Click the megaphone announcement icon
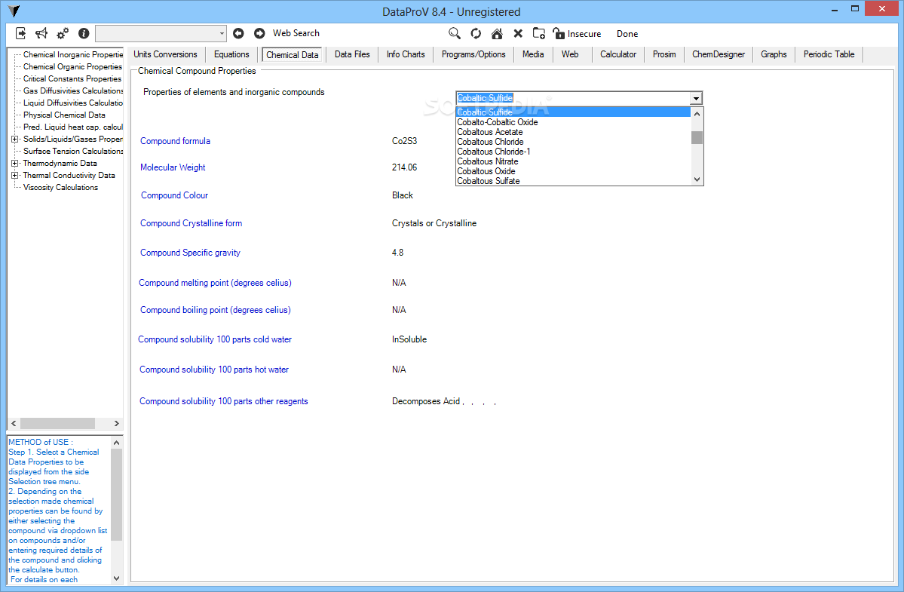This screenshot has width=904, height=592. pos(41,33)
